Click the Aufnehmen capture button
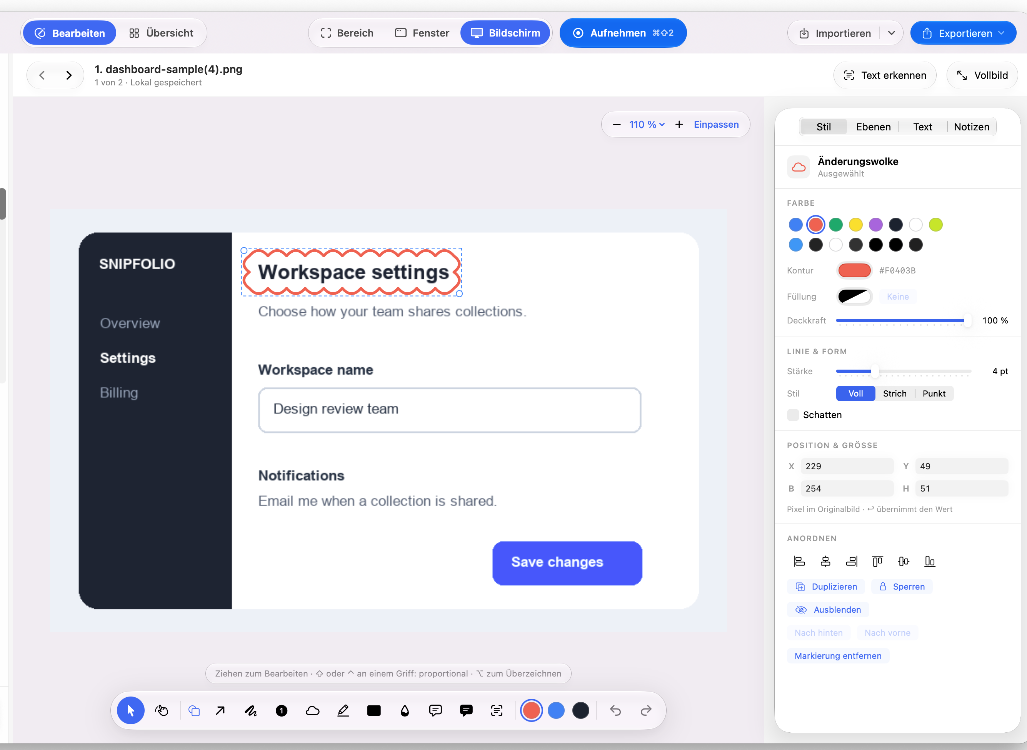 pyautogui.click(x=623, y=33)
